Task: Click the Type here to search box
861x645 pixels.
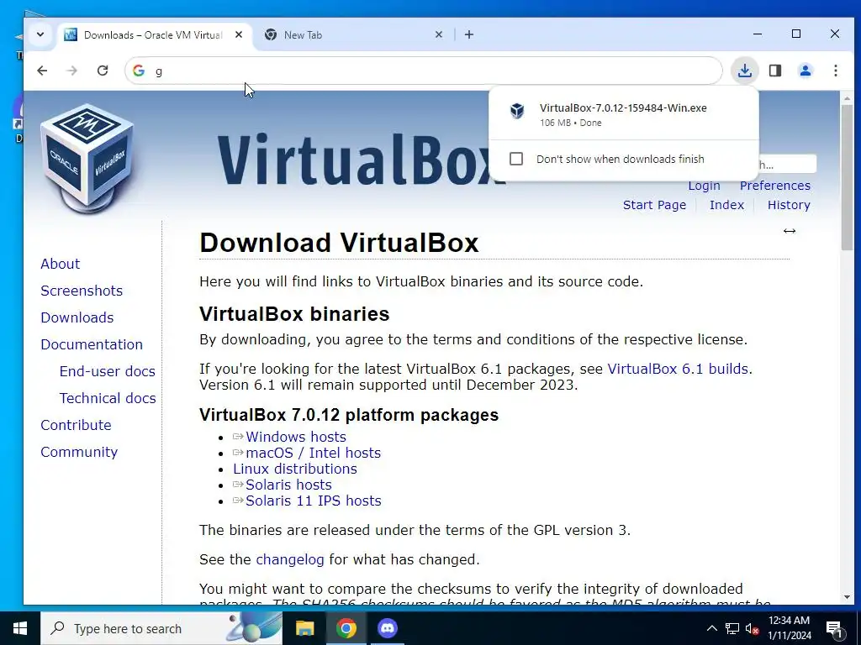Action: point(161,628)
